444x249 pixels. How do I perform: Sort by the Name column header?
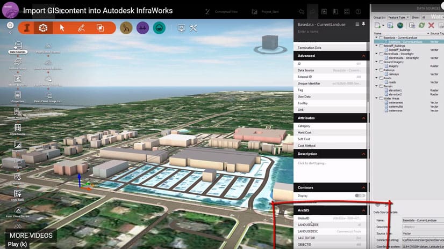point(400,33)
